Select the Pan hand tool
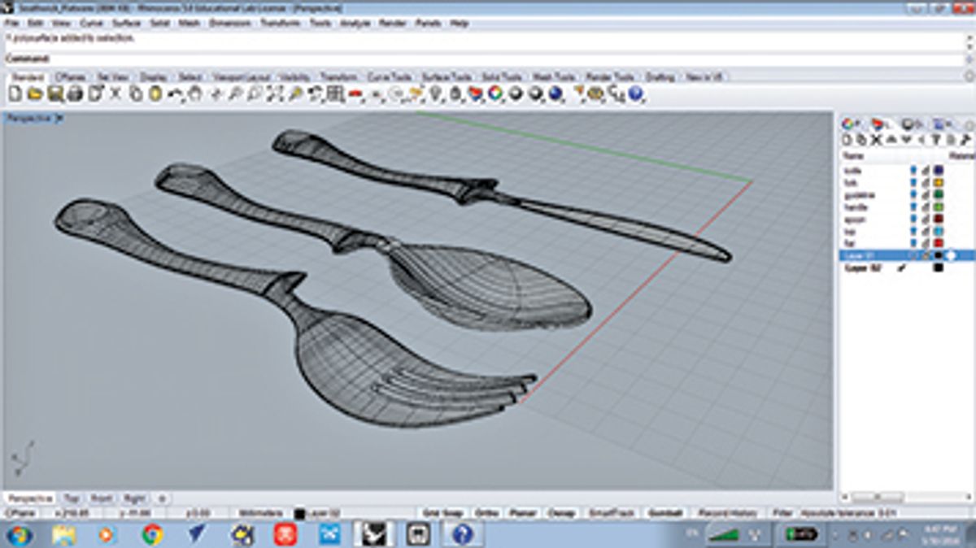 click(x=195, y=94)
